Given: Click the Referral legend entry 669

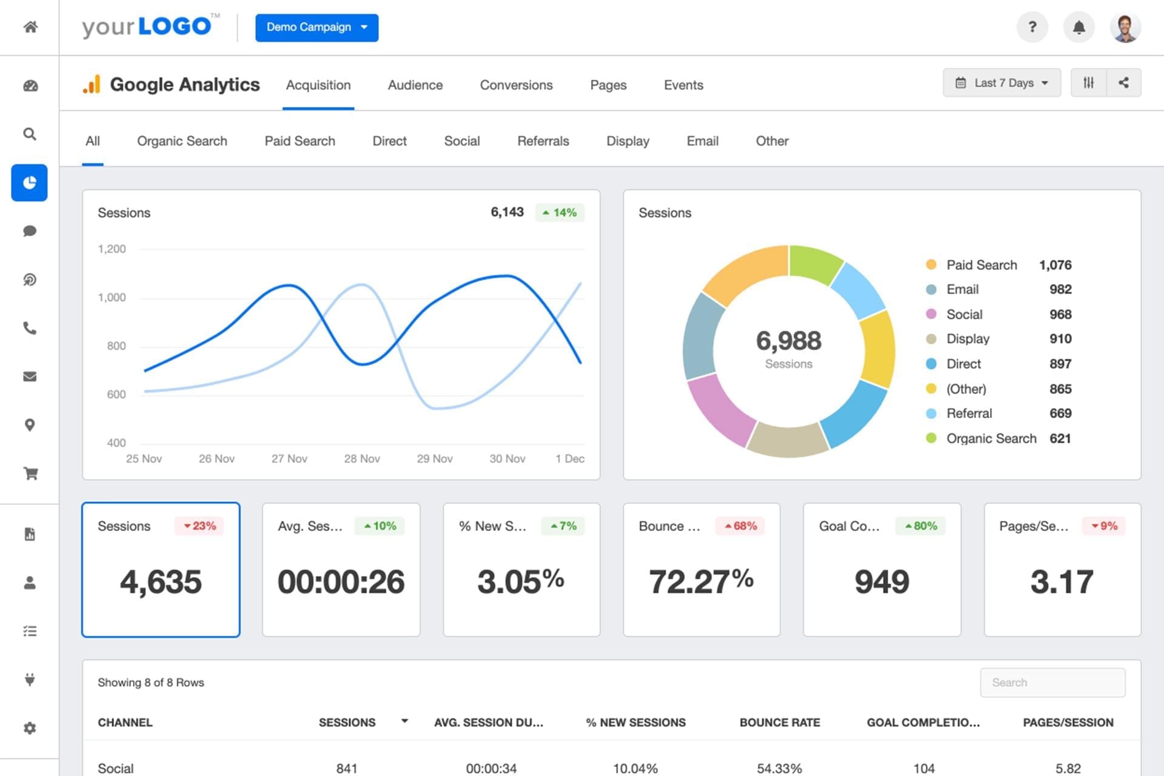Looking at the screenshot, I should coord(998,413).
